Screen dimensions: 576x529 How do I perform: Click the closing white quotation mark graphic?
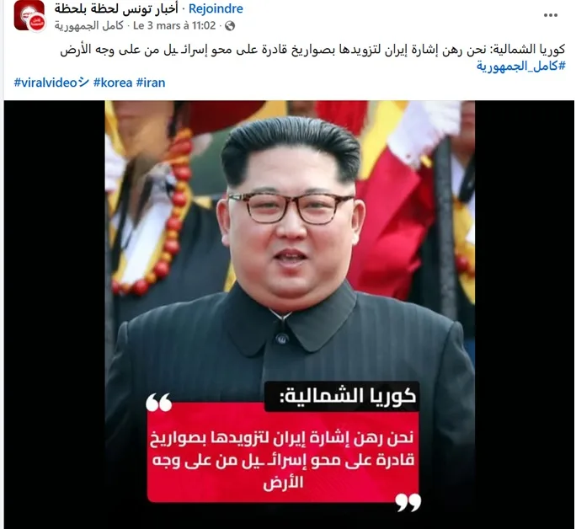click(x=408, y=503)
